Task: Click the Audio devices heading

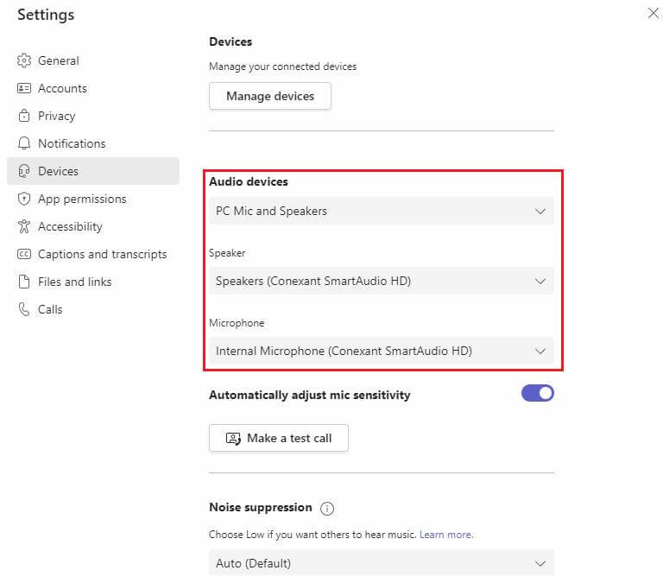Action: pyautogui.click(x=249, y=181)
